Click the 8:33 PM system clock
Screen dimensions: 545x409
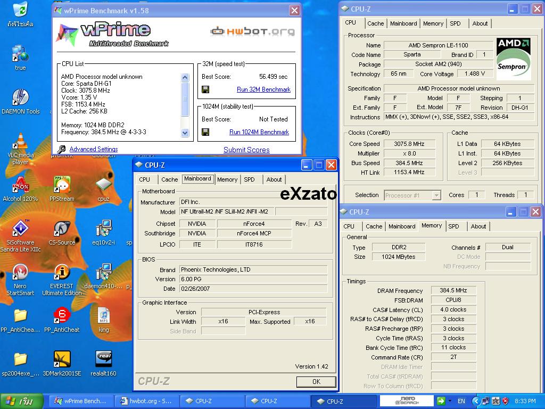525,401
